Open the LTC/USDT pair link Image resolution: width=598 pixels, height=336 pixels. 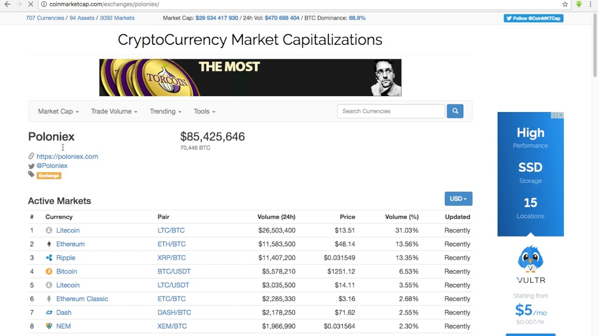point(173,285)
